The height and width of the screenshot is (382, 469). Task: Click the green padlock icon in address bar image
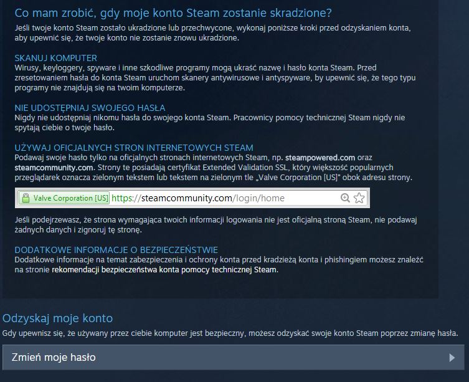click(26, 198)
